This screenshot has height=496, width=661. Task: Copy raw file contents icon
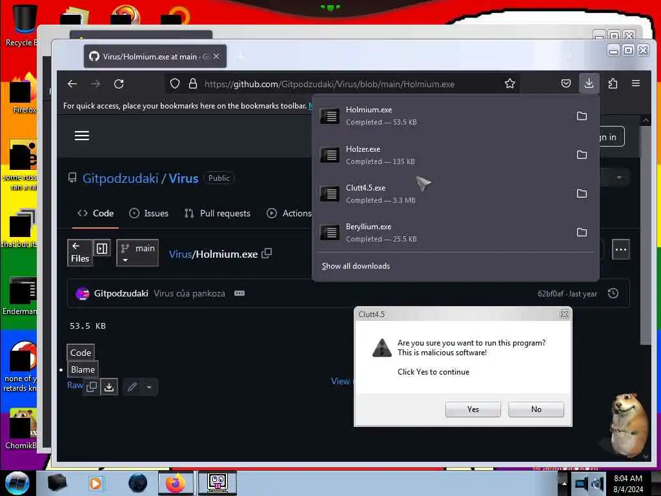(x=92, y=387)
